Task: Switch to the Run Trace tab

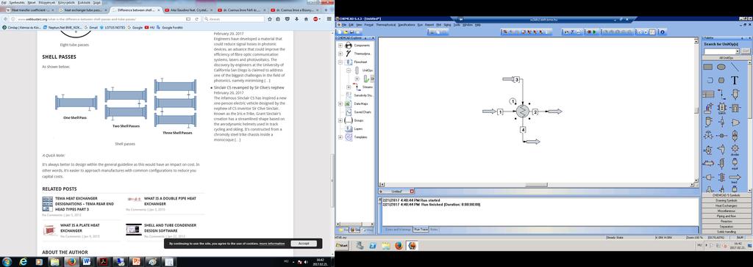Action: click(421, 230)
